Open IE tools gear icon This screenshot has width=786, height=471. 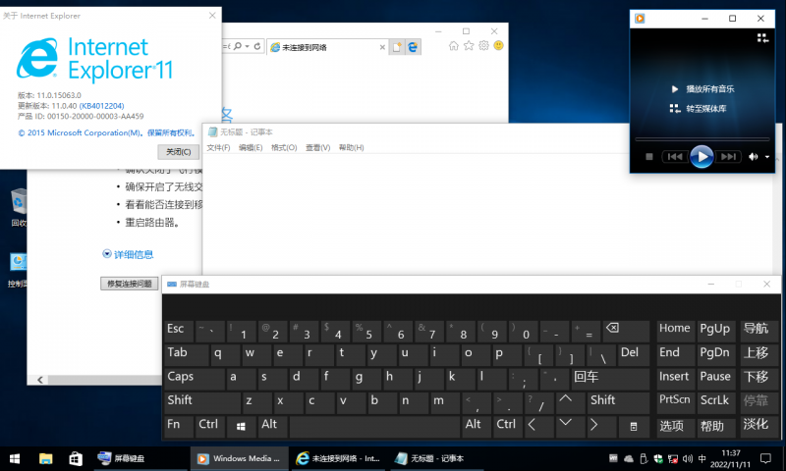(483, 46)
